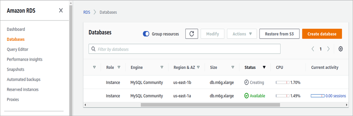Open the Actions dropdown
Image resolution: width=353 pixels, height=116 pixels.
click(242, 34)
